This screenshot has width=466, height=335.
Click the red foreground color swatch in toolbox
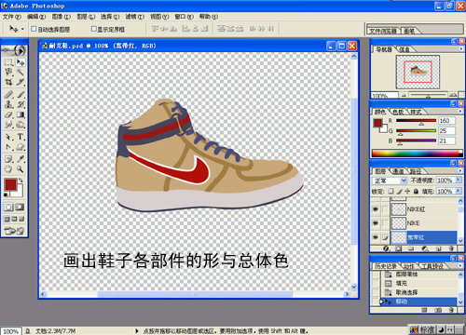coord(10,184)
